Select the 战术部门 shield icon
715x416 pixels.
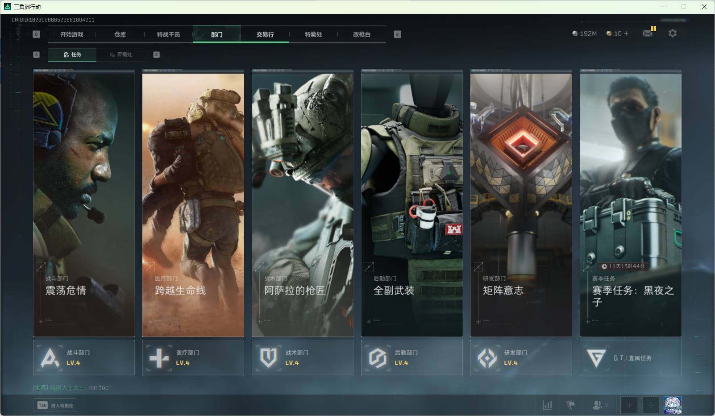coord(268,358)
